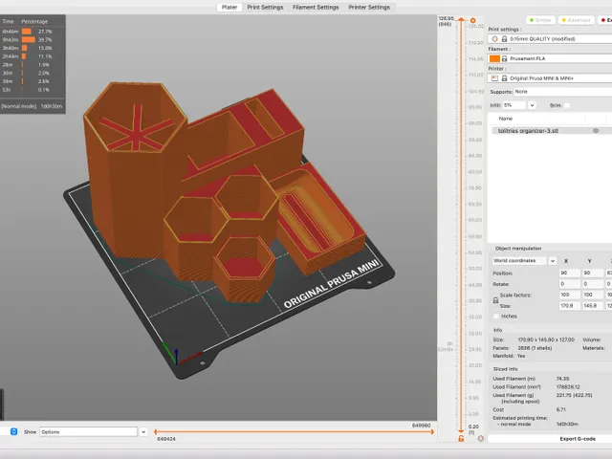Click the blue view type stepper control
The image size is (612, 459).
[13, 431]
